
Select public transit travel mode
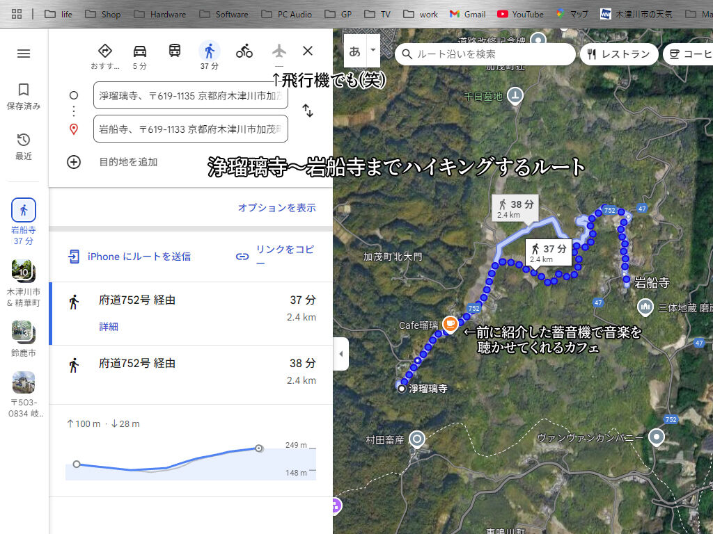click(x=175, y=51)
